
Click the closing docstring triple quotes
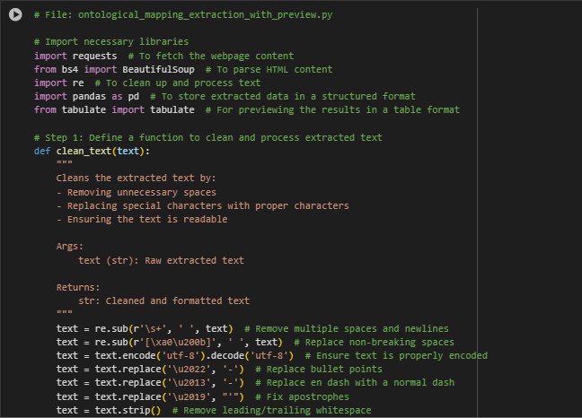click(x=64, y=312)
